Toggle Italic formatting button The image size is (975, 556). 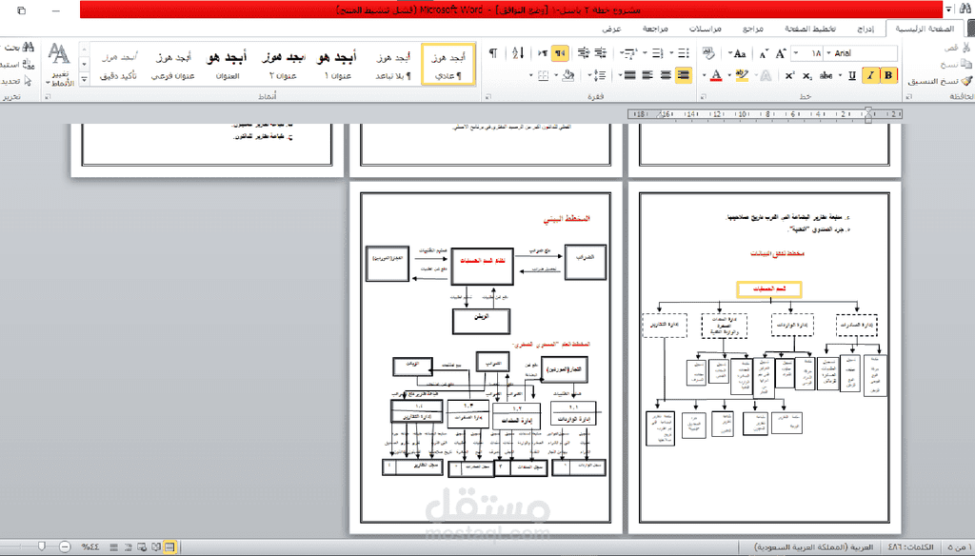(x=870, y=75)
